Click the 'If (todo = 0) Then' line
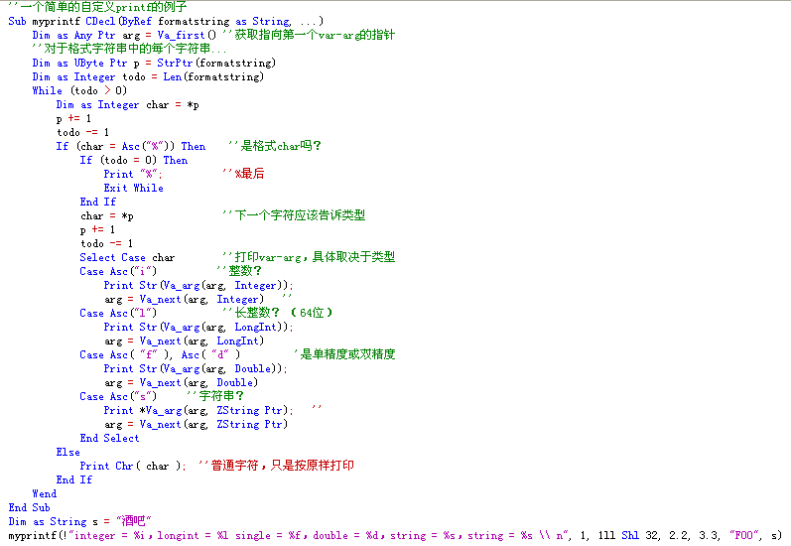791x546 pixels. coord(134,161)
